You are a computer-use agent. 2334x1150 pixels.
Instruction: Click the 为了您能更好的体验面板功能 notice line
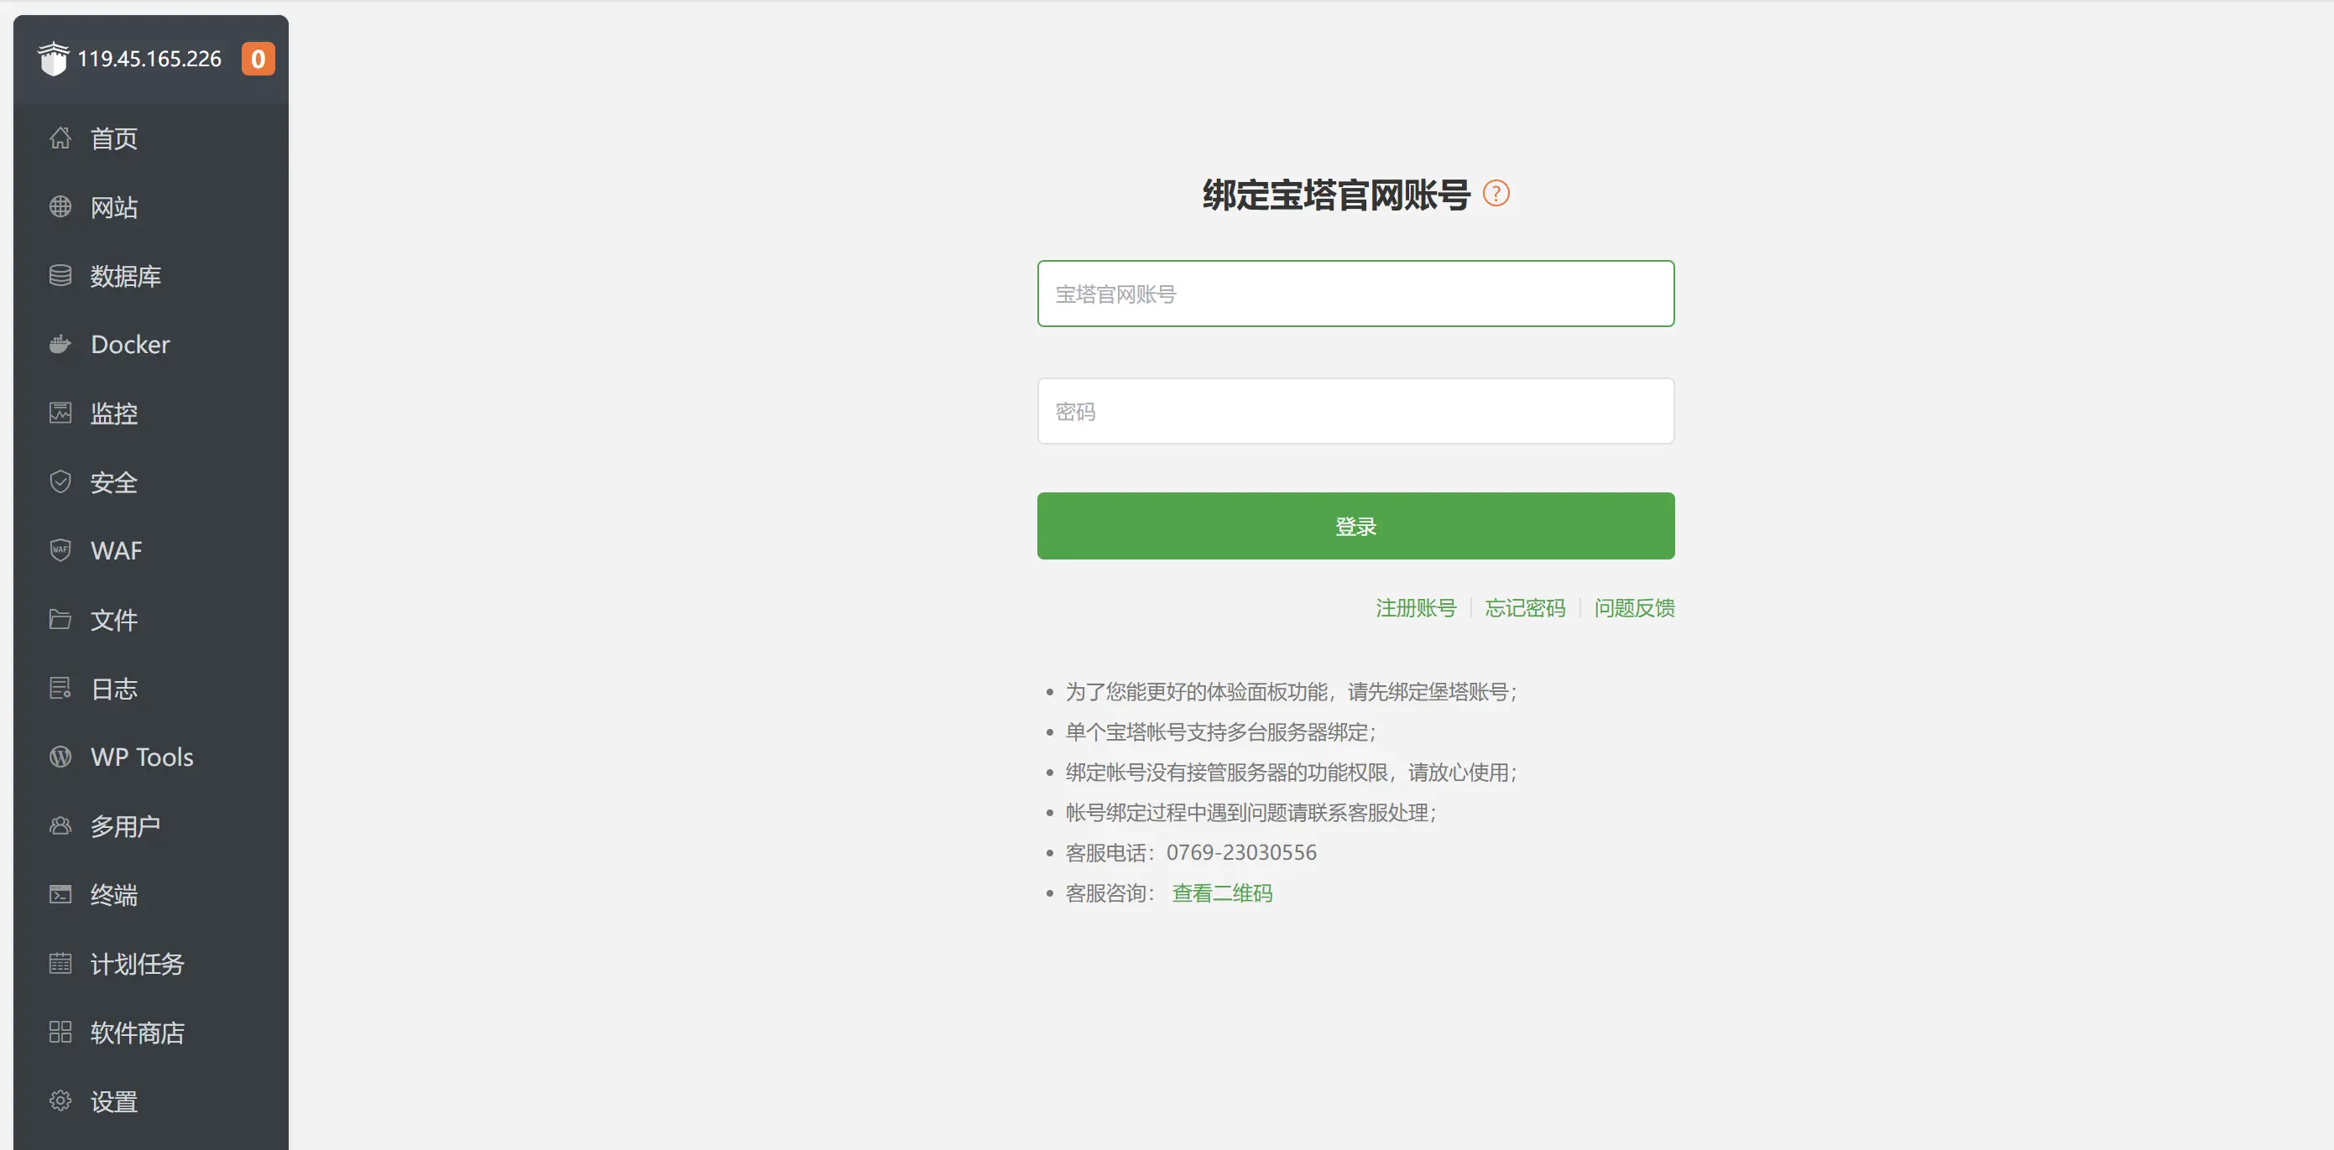pyautogui.click(x=1291, y=692)
